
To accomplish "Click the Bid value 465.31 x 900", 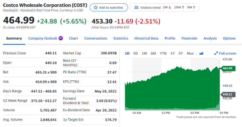I will [46, 72].
